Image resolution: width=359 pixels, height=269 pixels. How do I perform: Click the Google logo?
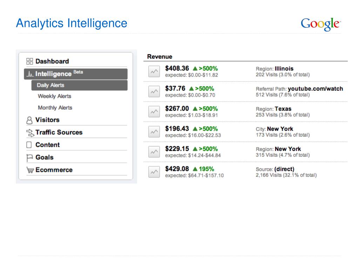321,24
